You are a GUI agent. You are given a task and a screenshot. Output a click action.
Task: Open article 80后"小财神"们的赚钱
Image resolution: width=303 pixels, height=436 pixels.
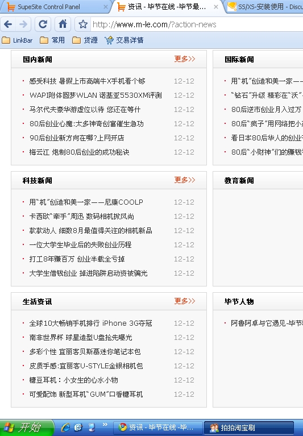pyautogui.click(x=267, y=152)
